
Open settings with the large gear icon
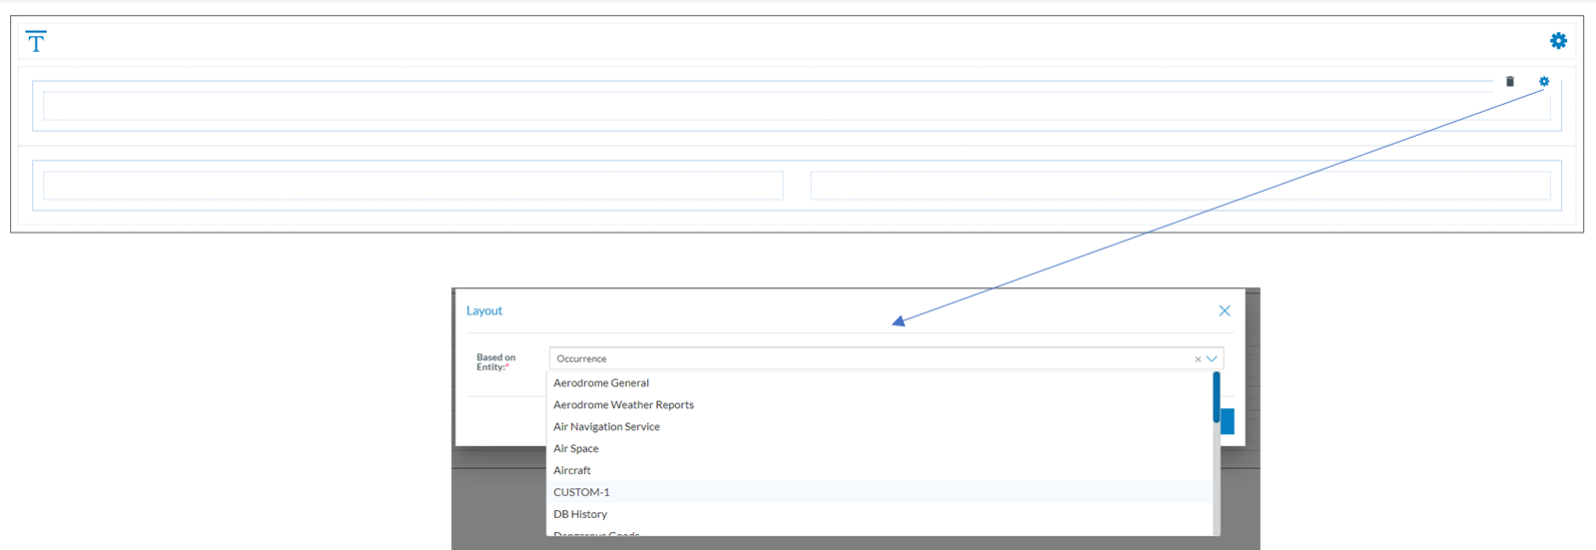coord(1558,41)
